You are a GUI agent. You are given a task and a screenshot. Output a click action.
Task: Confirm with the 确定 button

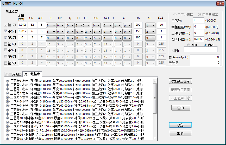[x=180, y=125]
